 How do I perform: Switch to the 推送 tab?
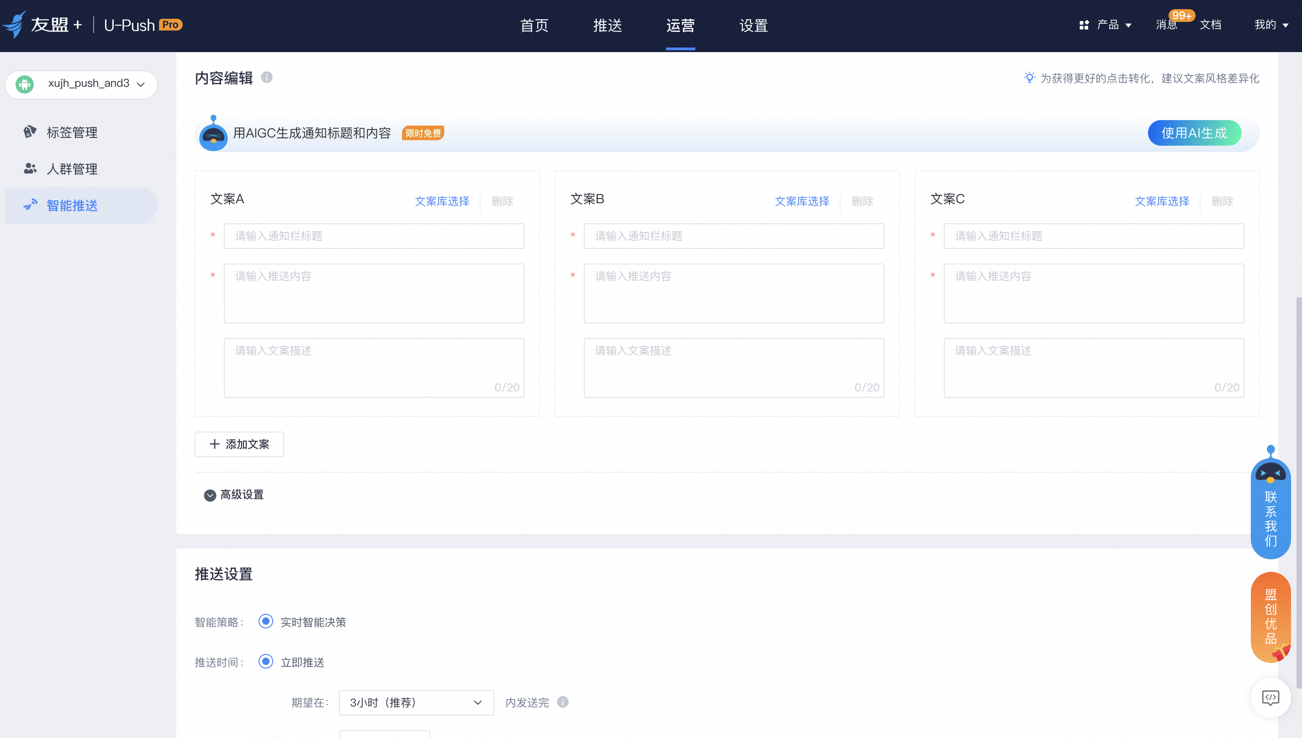(x=608, y=25)
